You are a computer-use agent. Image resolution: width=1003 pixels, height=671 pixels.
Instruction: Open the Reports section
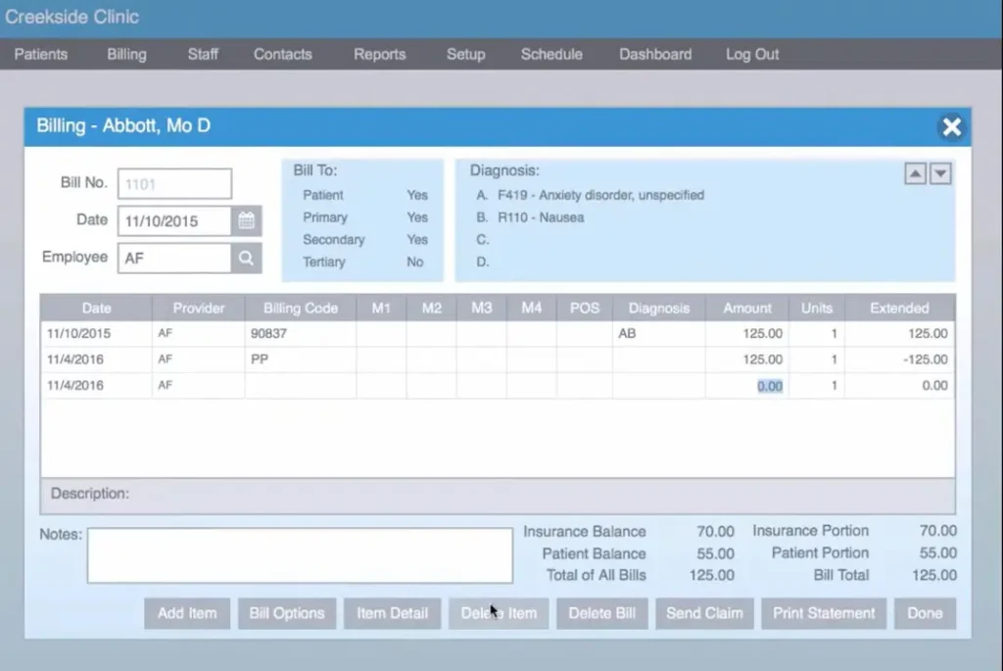point(379,54)
